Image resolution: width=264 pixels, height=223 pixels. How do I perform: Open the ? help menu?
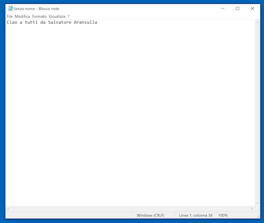[x=68, y=16]
